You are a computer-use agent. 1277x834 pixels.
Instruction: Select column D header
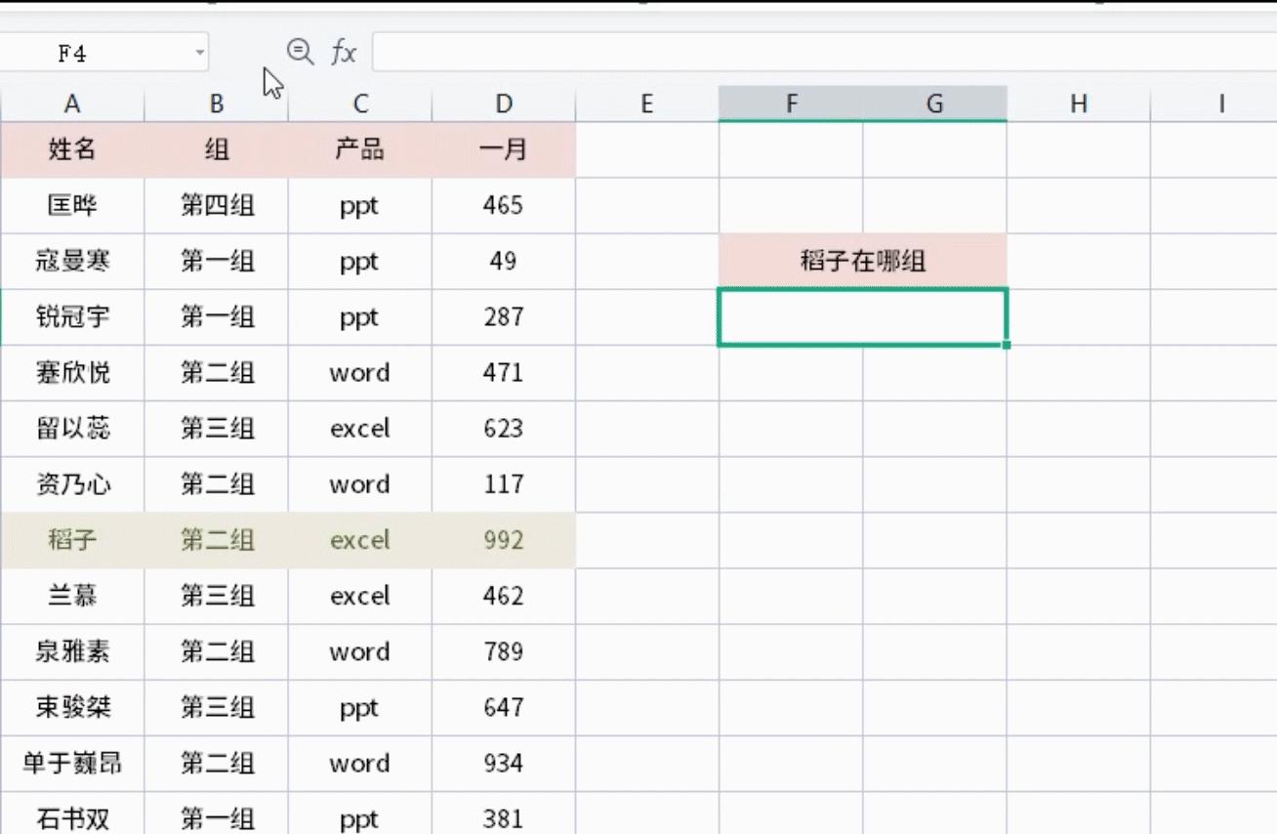pyautogui.click(x=503, y=103)
